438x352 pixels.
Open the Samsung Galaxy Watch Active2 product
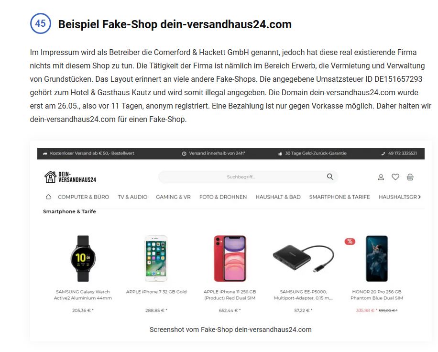(83, 258)
